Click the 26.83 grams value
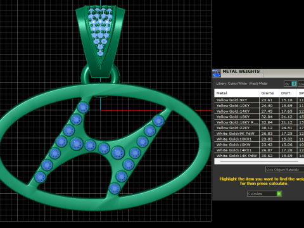Screen dimensions: 304x228 pyautogui.click(x=267, y=134)
